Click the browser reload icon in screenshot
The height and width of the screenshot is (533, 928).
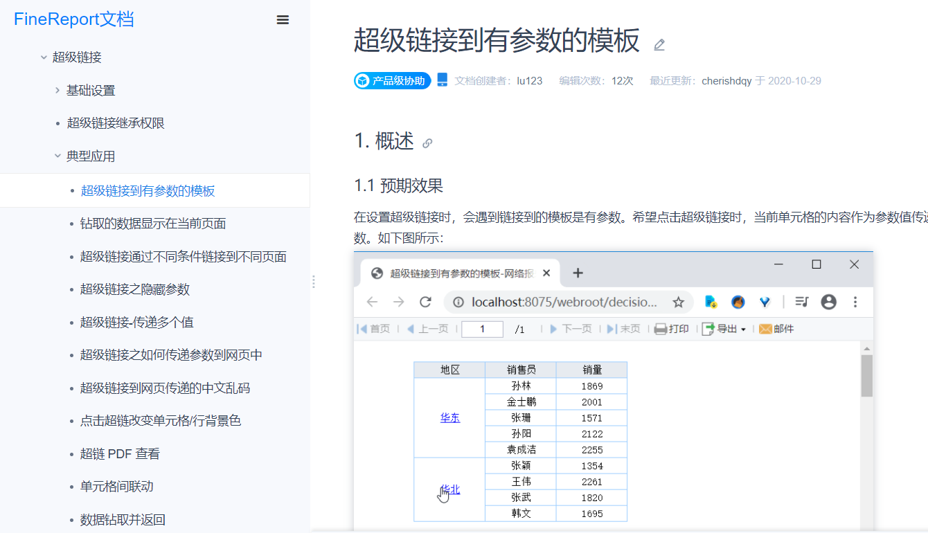point(426,302)
